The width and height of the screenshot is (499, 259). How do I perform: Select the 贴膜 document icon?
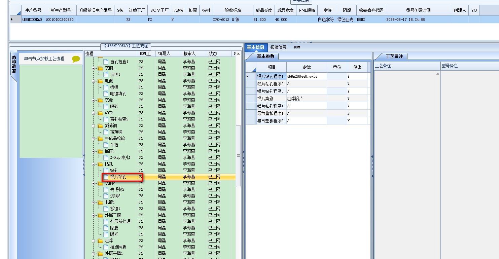(x=106, y=228)
